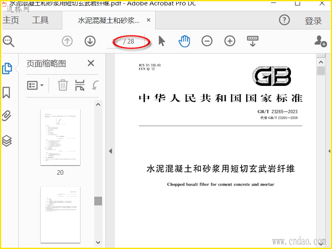Click the 登录 sign-in link
Image resolution: width=332 pixels, height=249 pixels.
(x=313, y=21)
